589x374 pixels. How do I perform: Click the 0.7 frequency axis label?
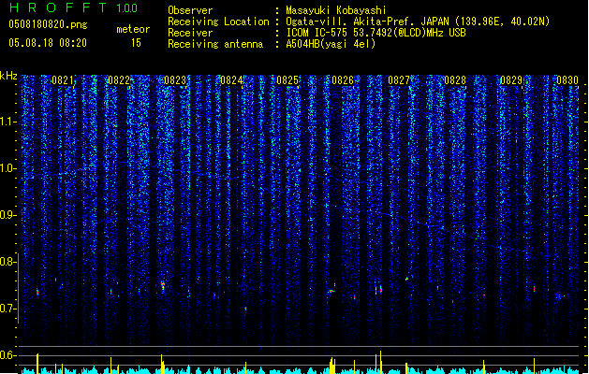pos(8,309)
